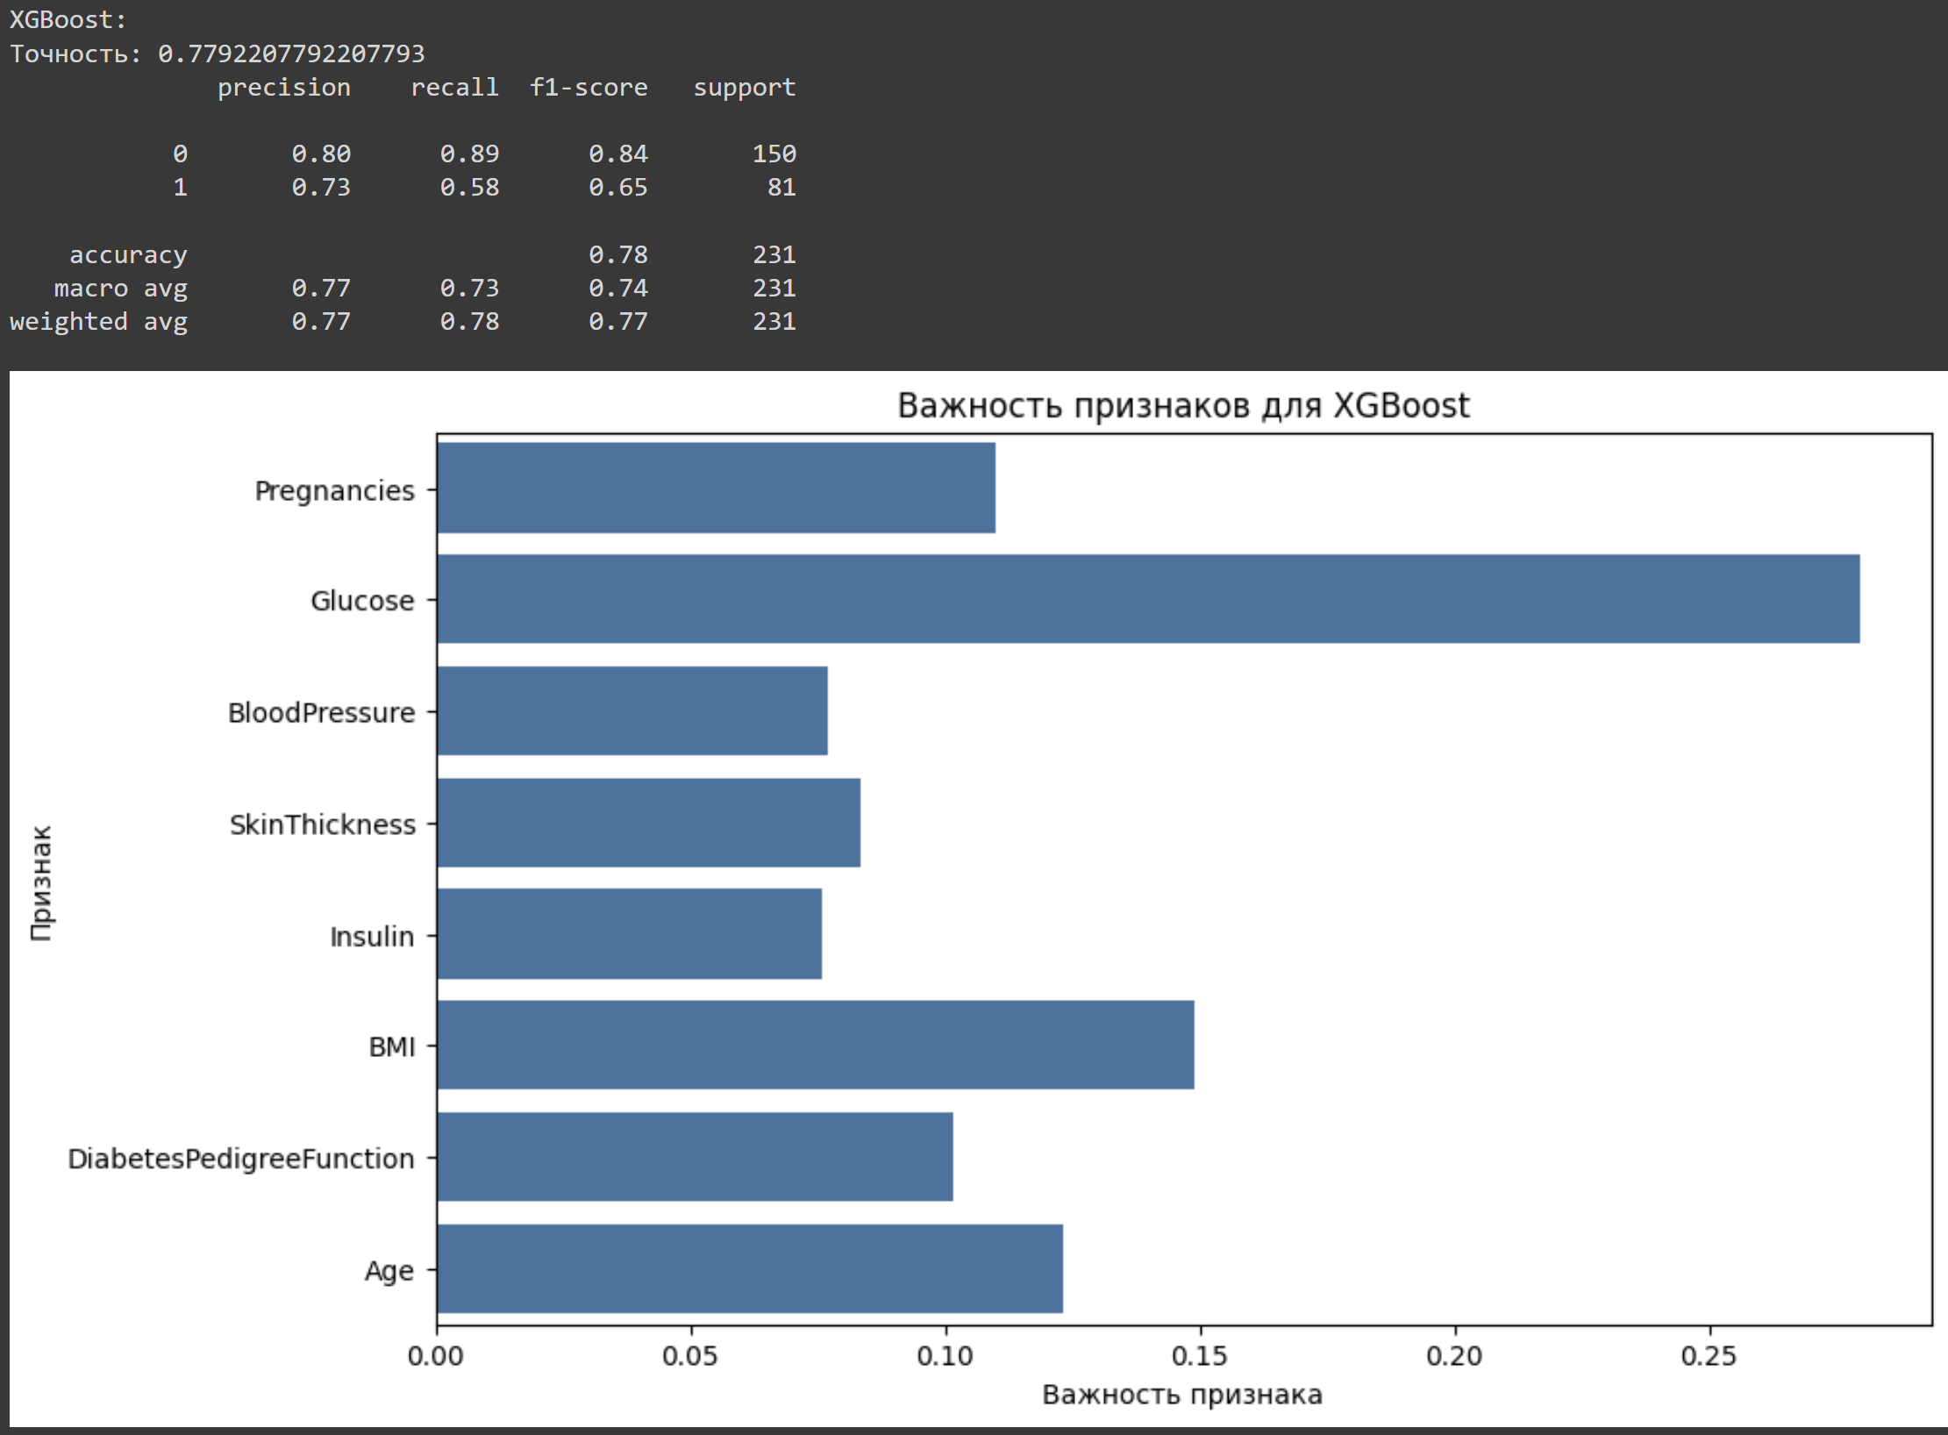Click the 0.10 tick label on x-axis

click(x=945, y=1356)
